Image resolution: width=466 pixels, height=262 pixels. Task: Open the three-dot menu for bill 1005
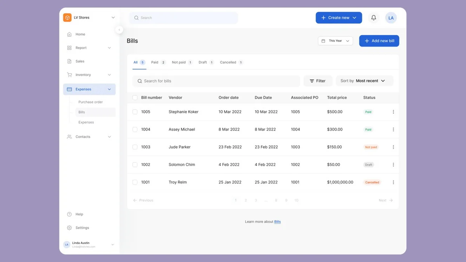point(393,112)
